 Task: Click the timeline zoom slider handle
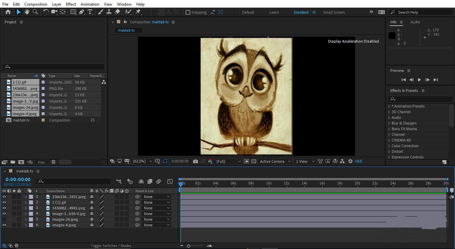[189, 246]
